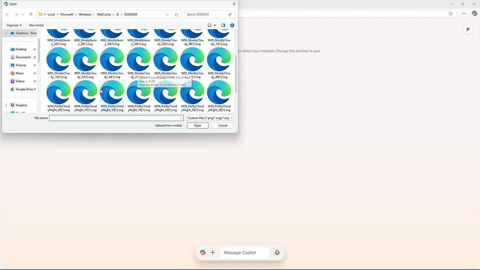Click the file list vertical scrollbar
This screenshot has width=480, height=270.
click(x=236, y=74)
